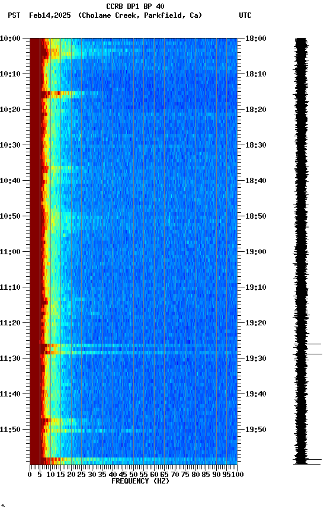Click the 19:40 UTC time label
Screen dimensions: 327x512
coord(256,395)
